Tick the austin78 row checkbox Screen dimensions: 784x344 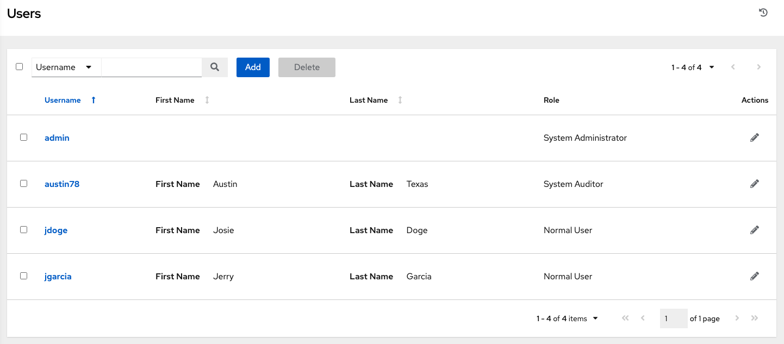(x=23, y=184)
